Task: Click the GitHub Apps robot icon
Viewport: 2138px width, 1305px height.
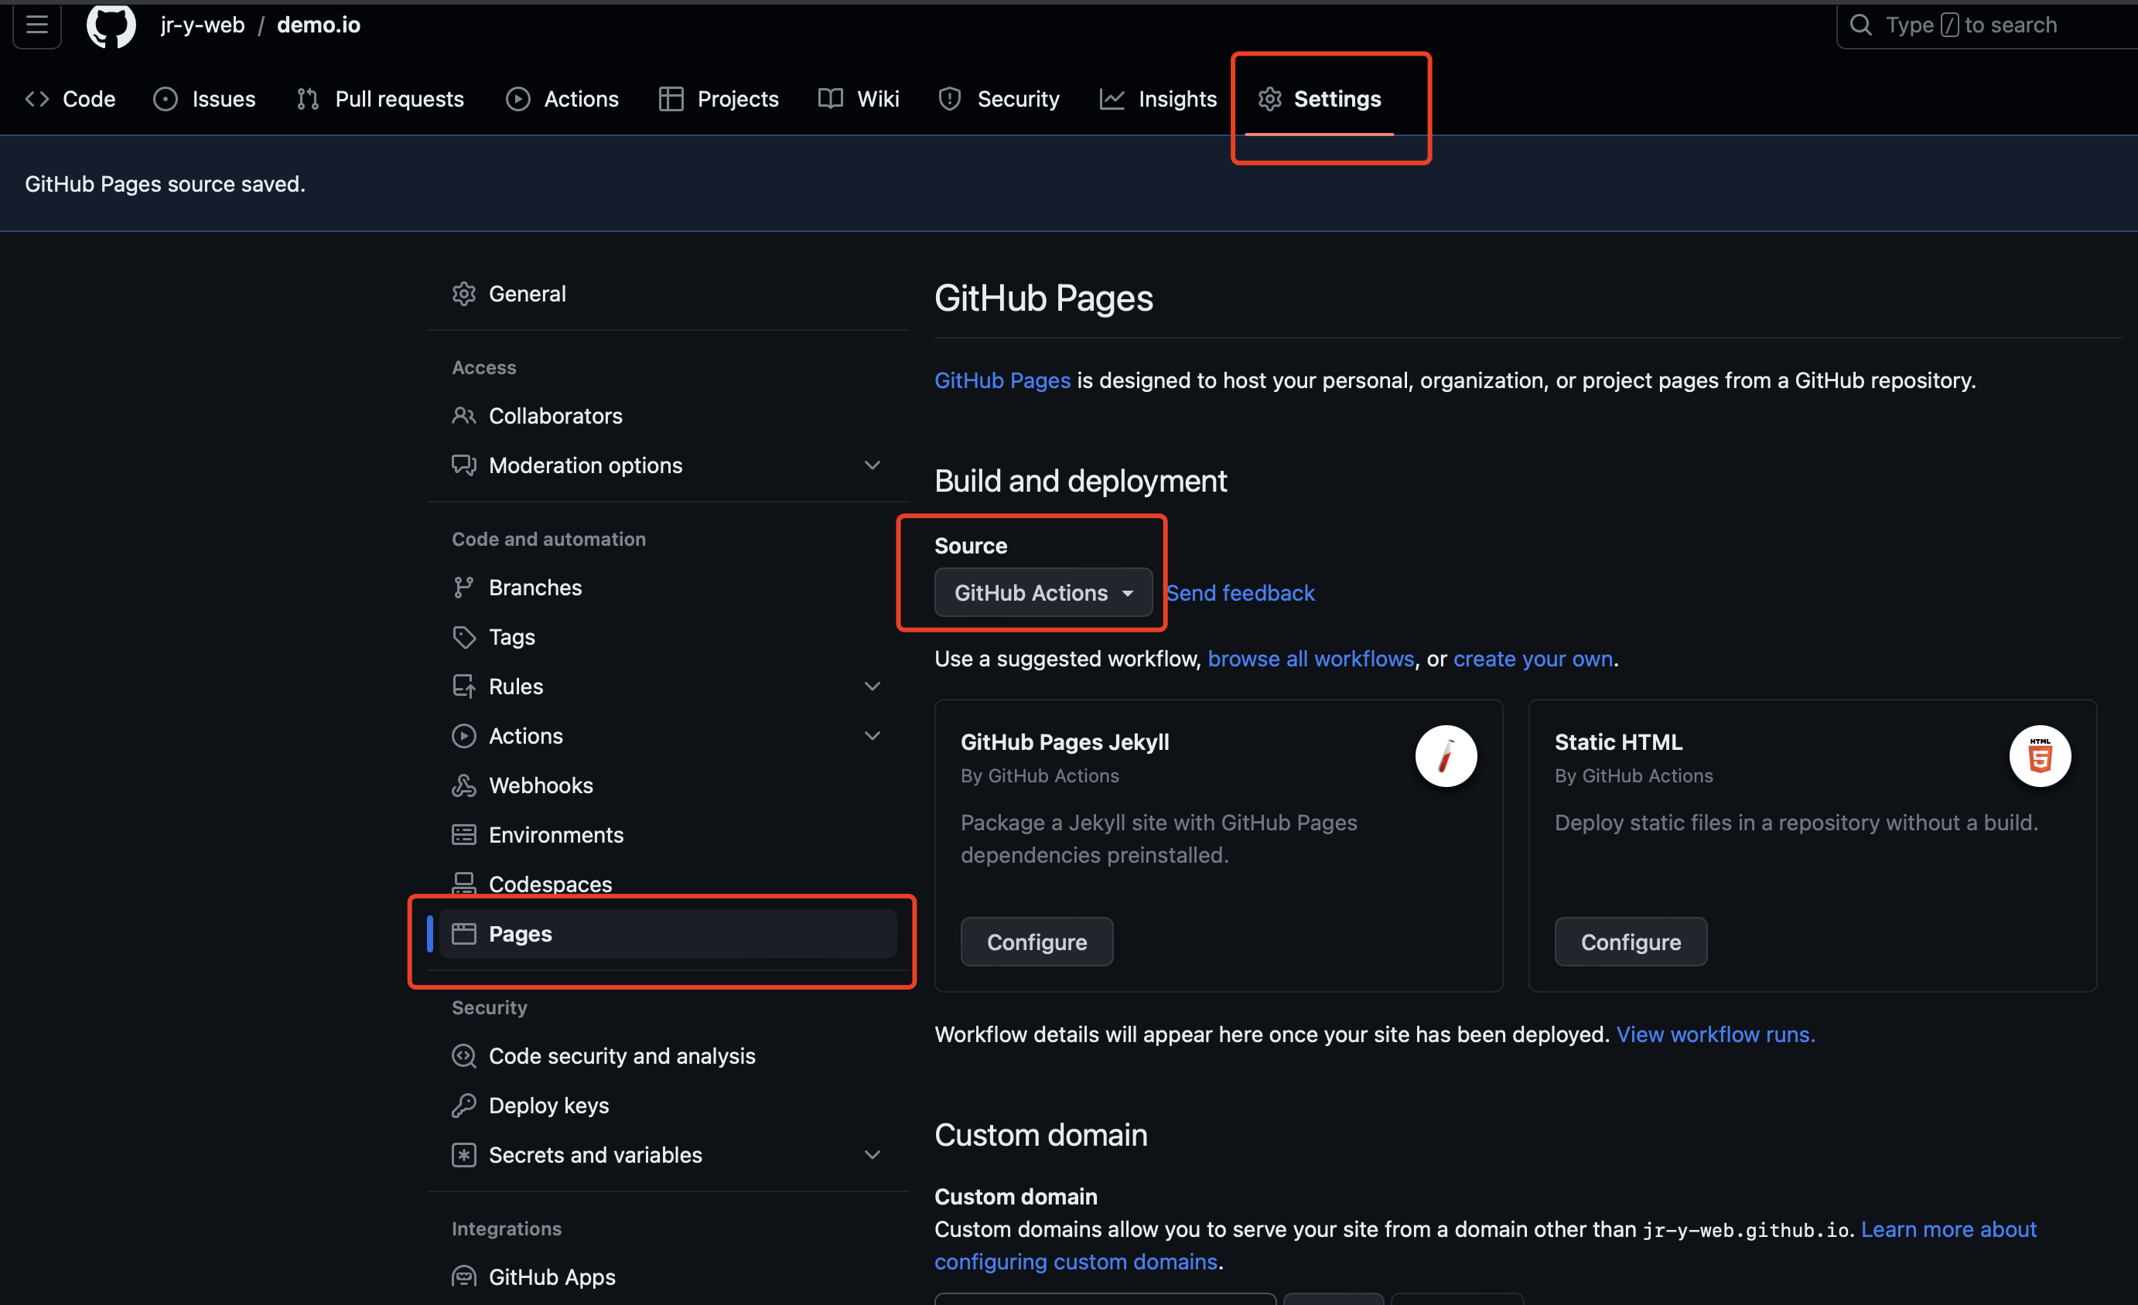Action: 463,1276
